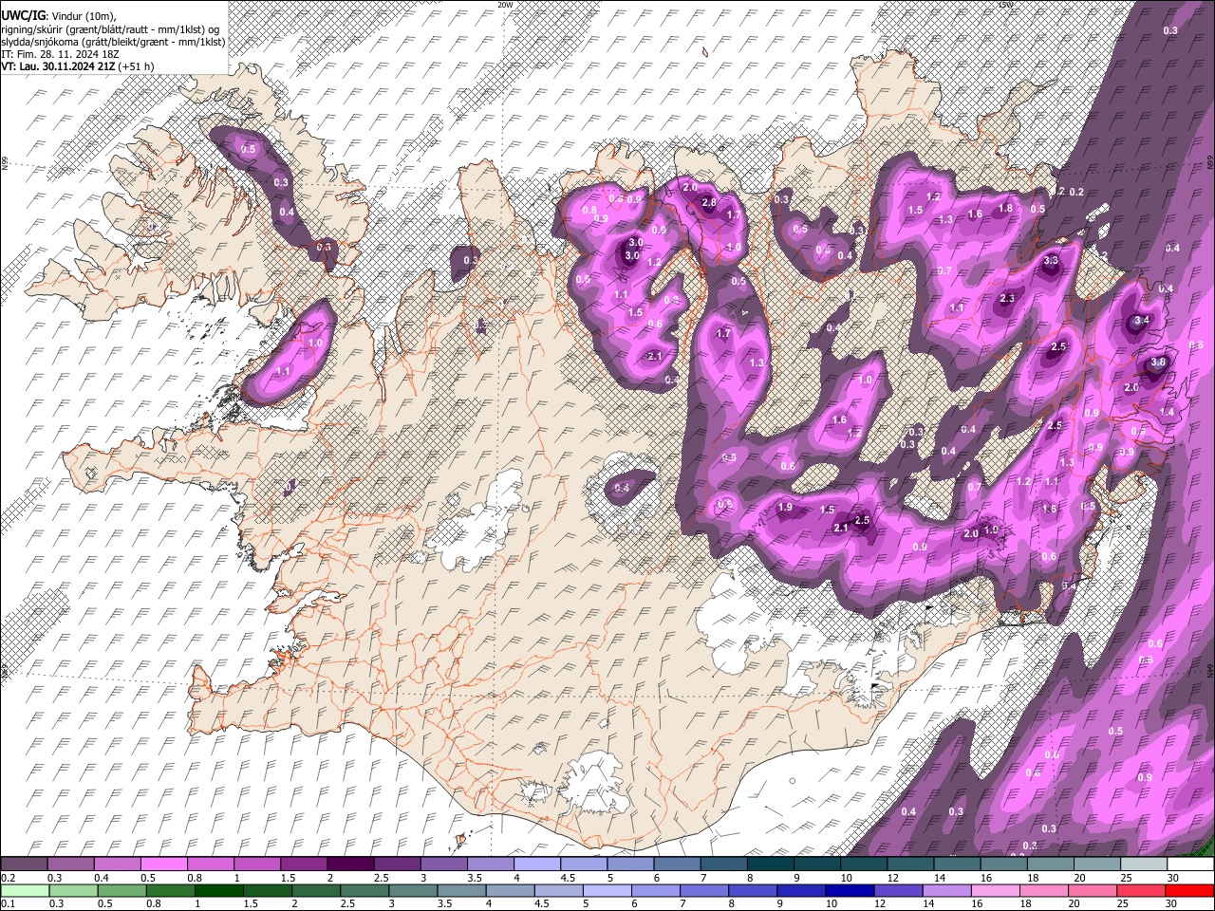Select the light periwinkle swatch labeled 4 in top row
This screenshot has height=911, width=1215.
point(537,865)
